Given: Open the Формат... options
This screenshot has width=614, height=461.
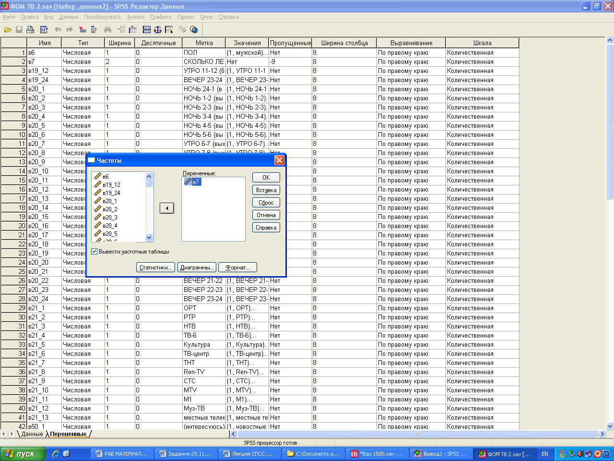Looking at the screenshot, I should pyautogui.click(x=237, y=267).
